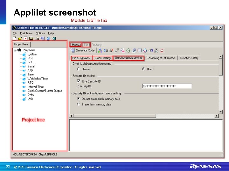Click the green Save floppy disk icon
Screen dimensions: 229x171
(x=31, y=39)
